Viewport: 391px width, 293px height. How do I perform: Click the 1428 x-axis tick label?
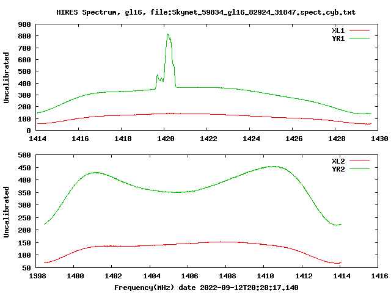(337, 139)
